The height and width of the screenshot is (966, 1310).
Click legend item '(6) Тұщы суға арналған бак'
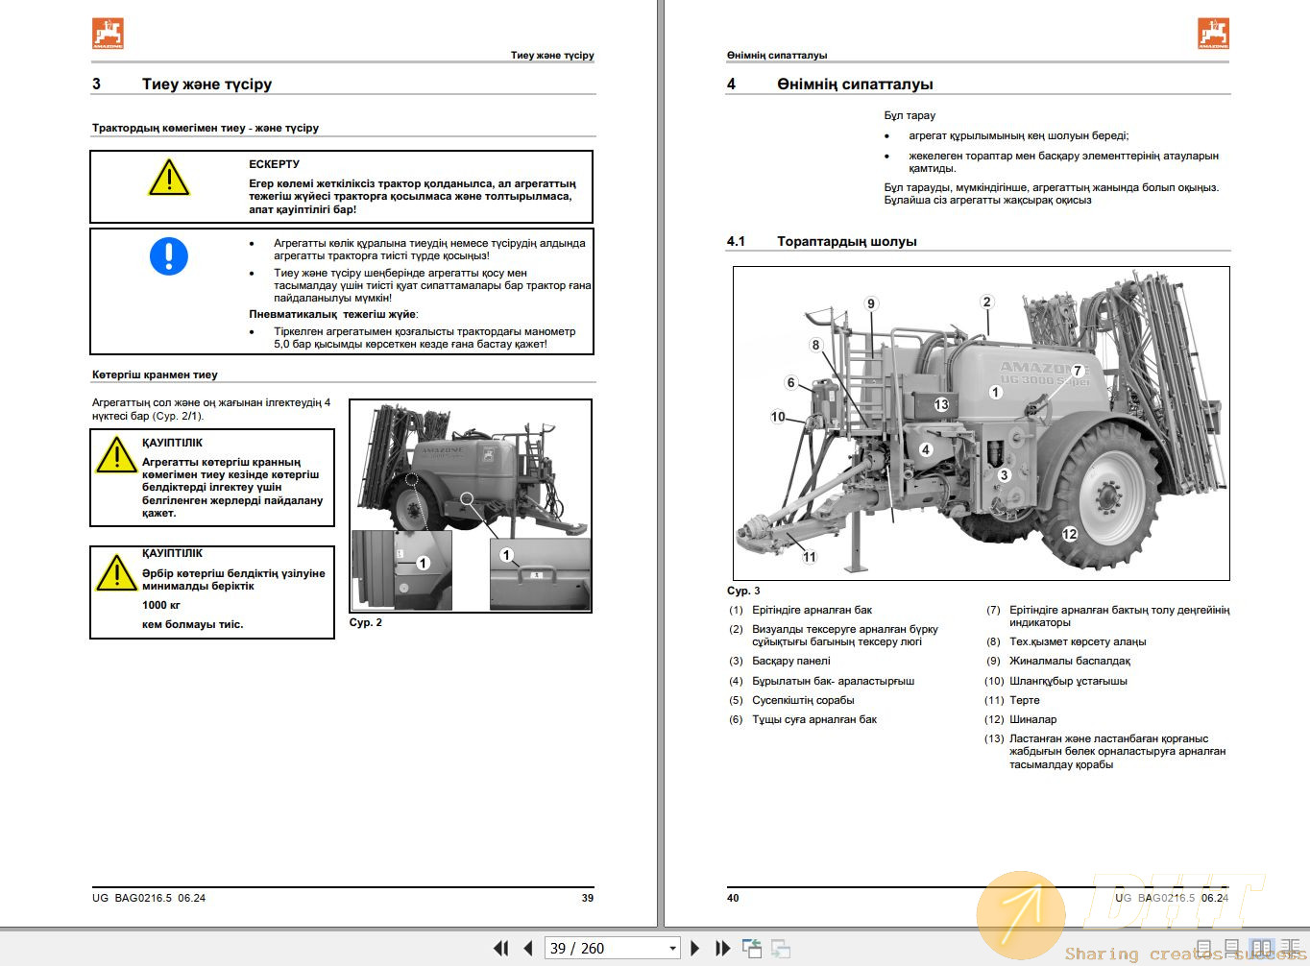click(803, 719)
